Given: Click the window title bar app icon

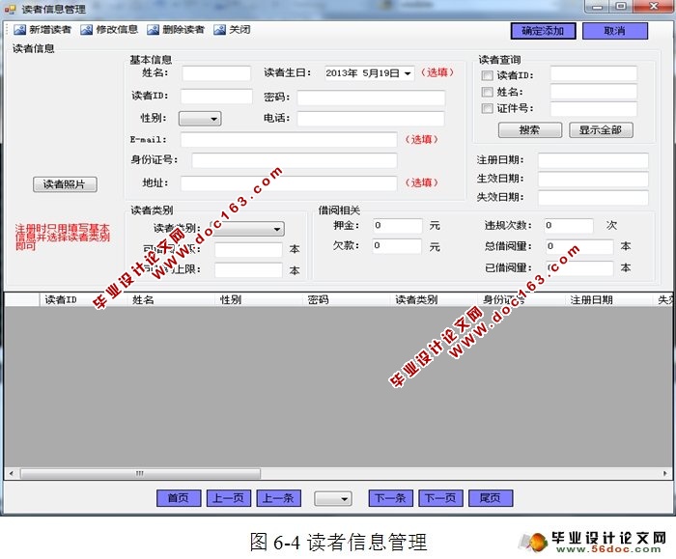Looking at the screenshot, I should (x=10, y=9).
